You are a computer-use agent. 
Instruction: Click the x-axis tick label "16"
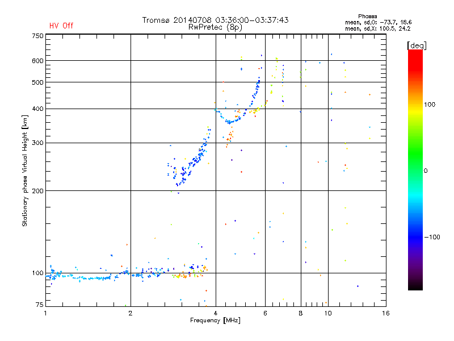point(386,313)
